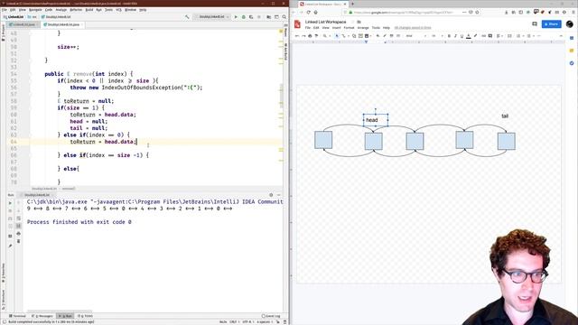Open the Terminal tool window tab
Viewport: 578px width, 325px height.
tap(17, 316)
